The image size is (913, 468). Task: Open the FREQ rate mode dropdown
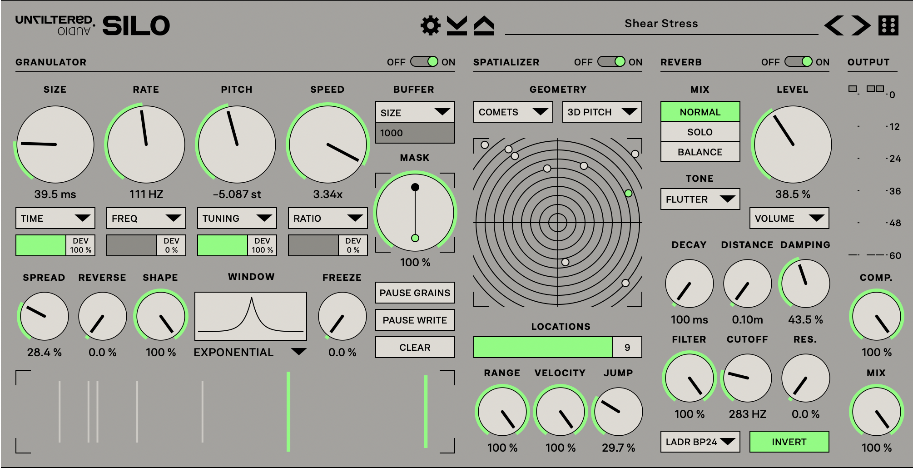146,218
